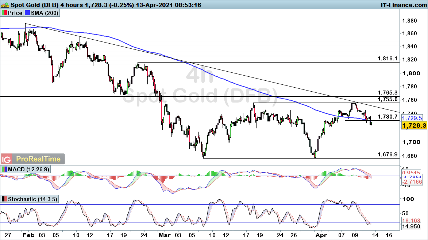Click the yellow 1,728.3 current price tag
The image size is (428, 240).
414,125
